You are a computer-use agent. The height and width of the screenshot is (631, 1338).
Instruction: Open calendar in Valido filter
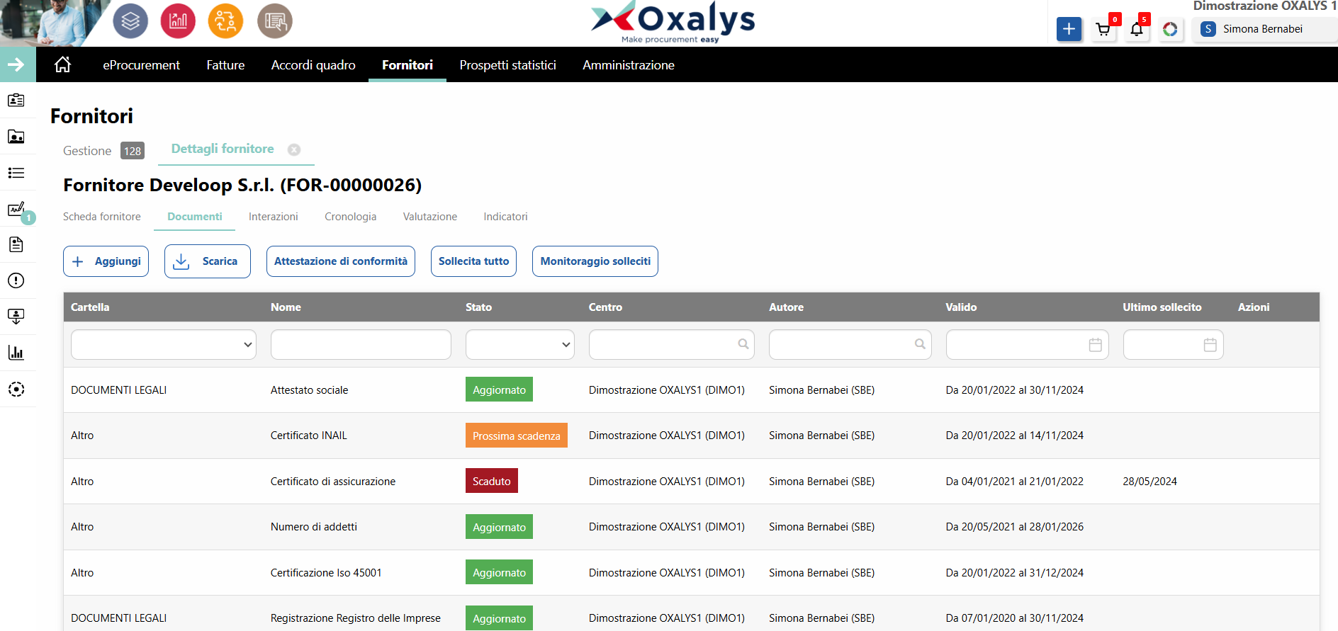click(x=1095, y=345)
